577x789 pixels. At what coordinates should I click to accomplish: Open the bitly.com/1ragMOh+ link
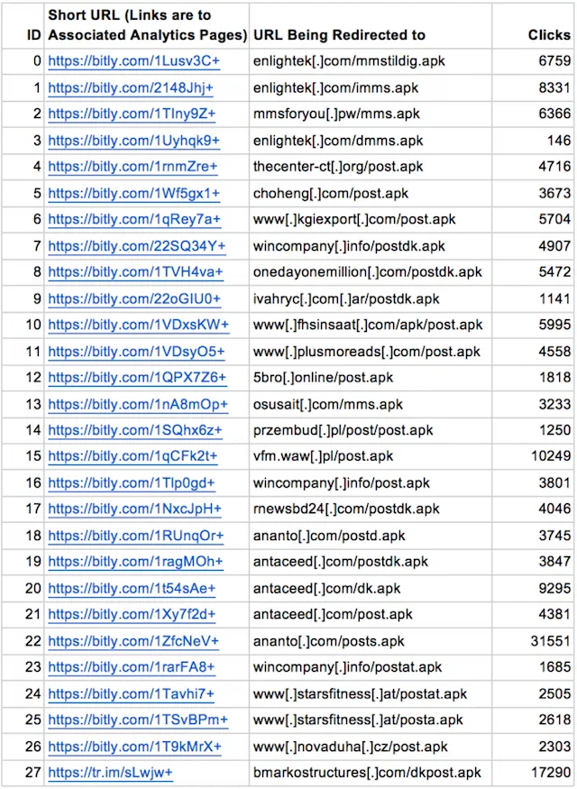tap(135, 562)
